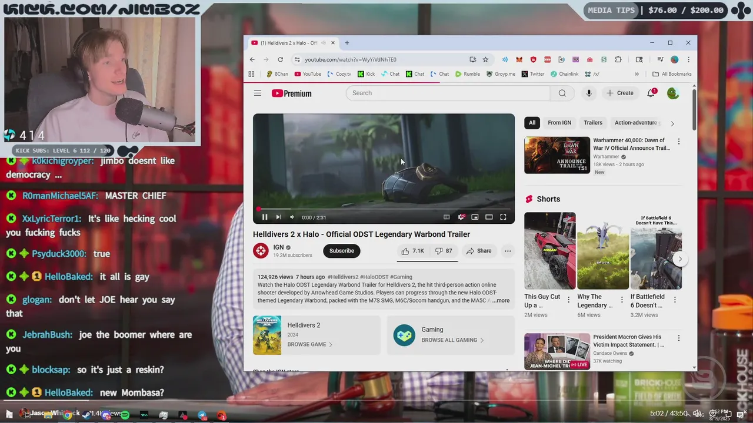Enable miniplayer mode

pyautogui.click(x=475, y=217)
